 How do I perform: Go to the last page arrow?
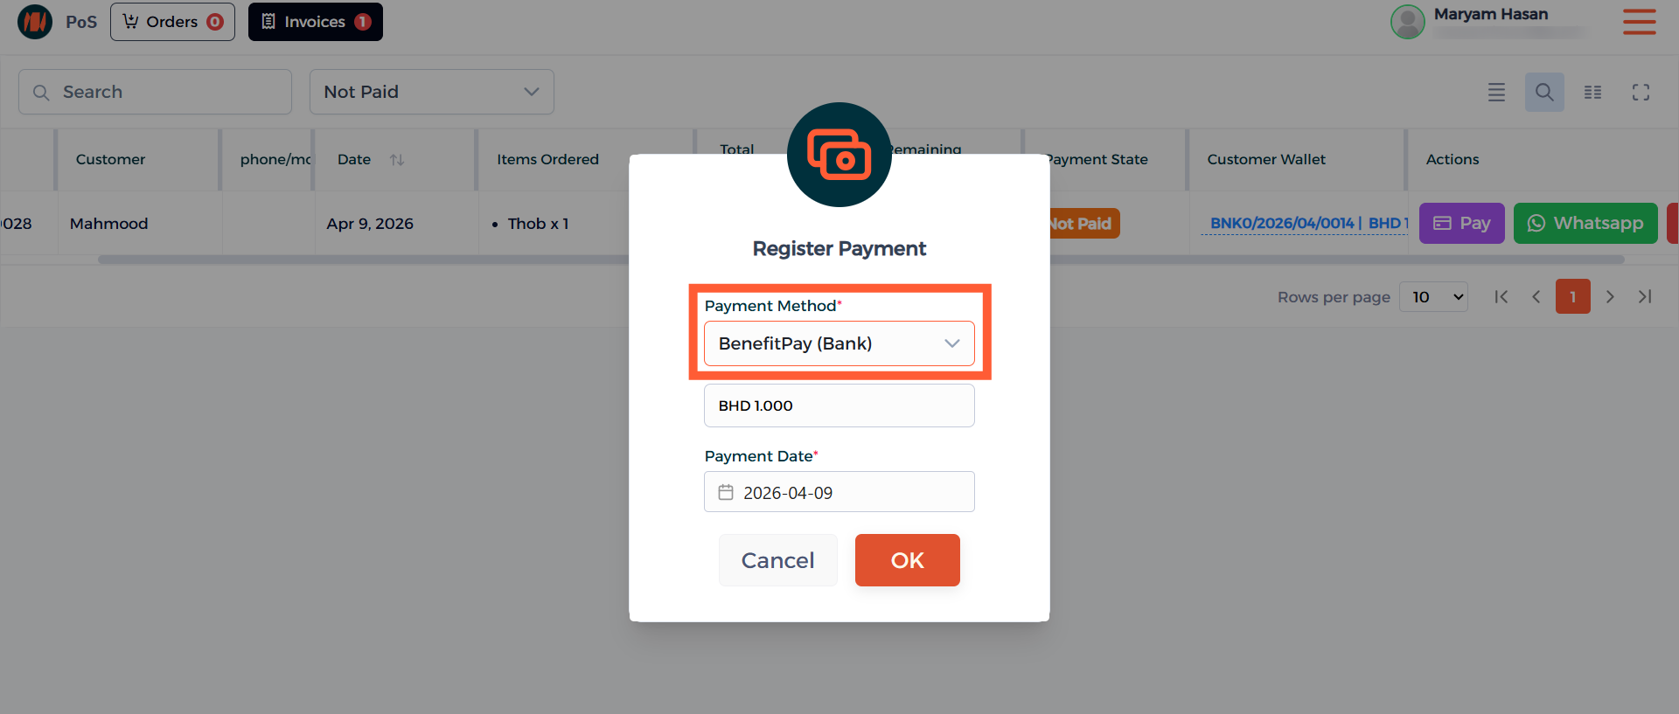tap(1645, 297)
